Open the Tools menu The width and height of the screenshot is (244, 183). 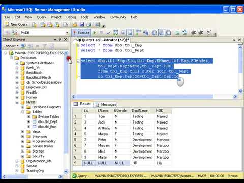click(x=84, y=17)
